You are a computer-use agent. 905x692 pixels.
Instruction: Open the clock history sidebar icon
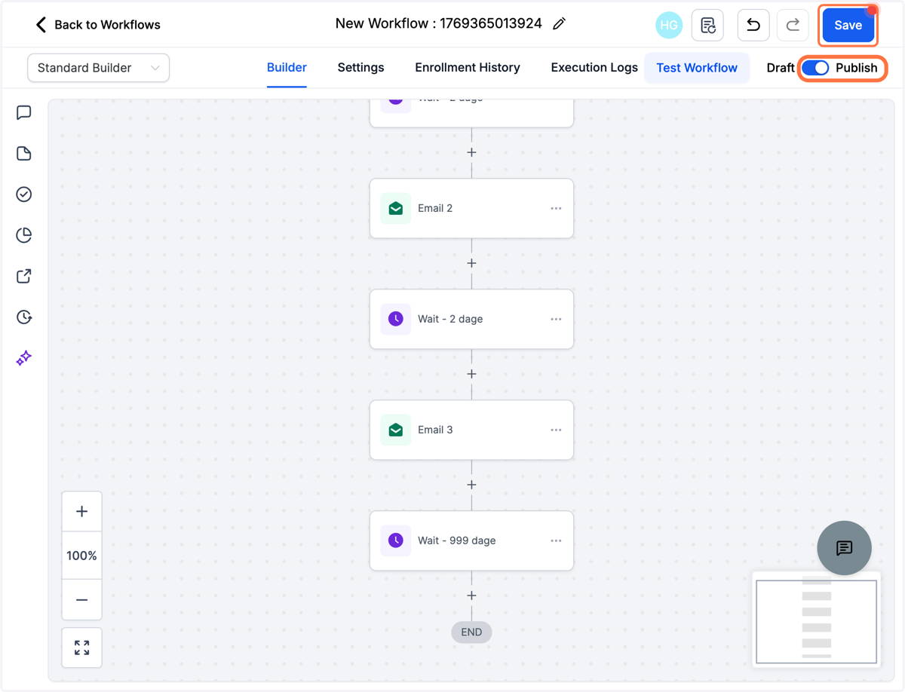(x=24, y=317)
